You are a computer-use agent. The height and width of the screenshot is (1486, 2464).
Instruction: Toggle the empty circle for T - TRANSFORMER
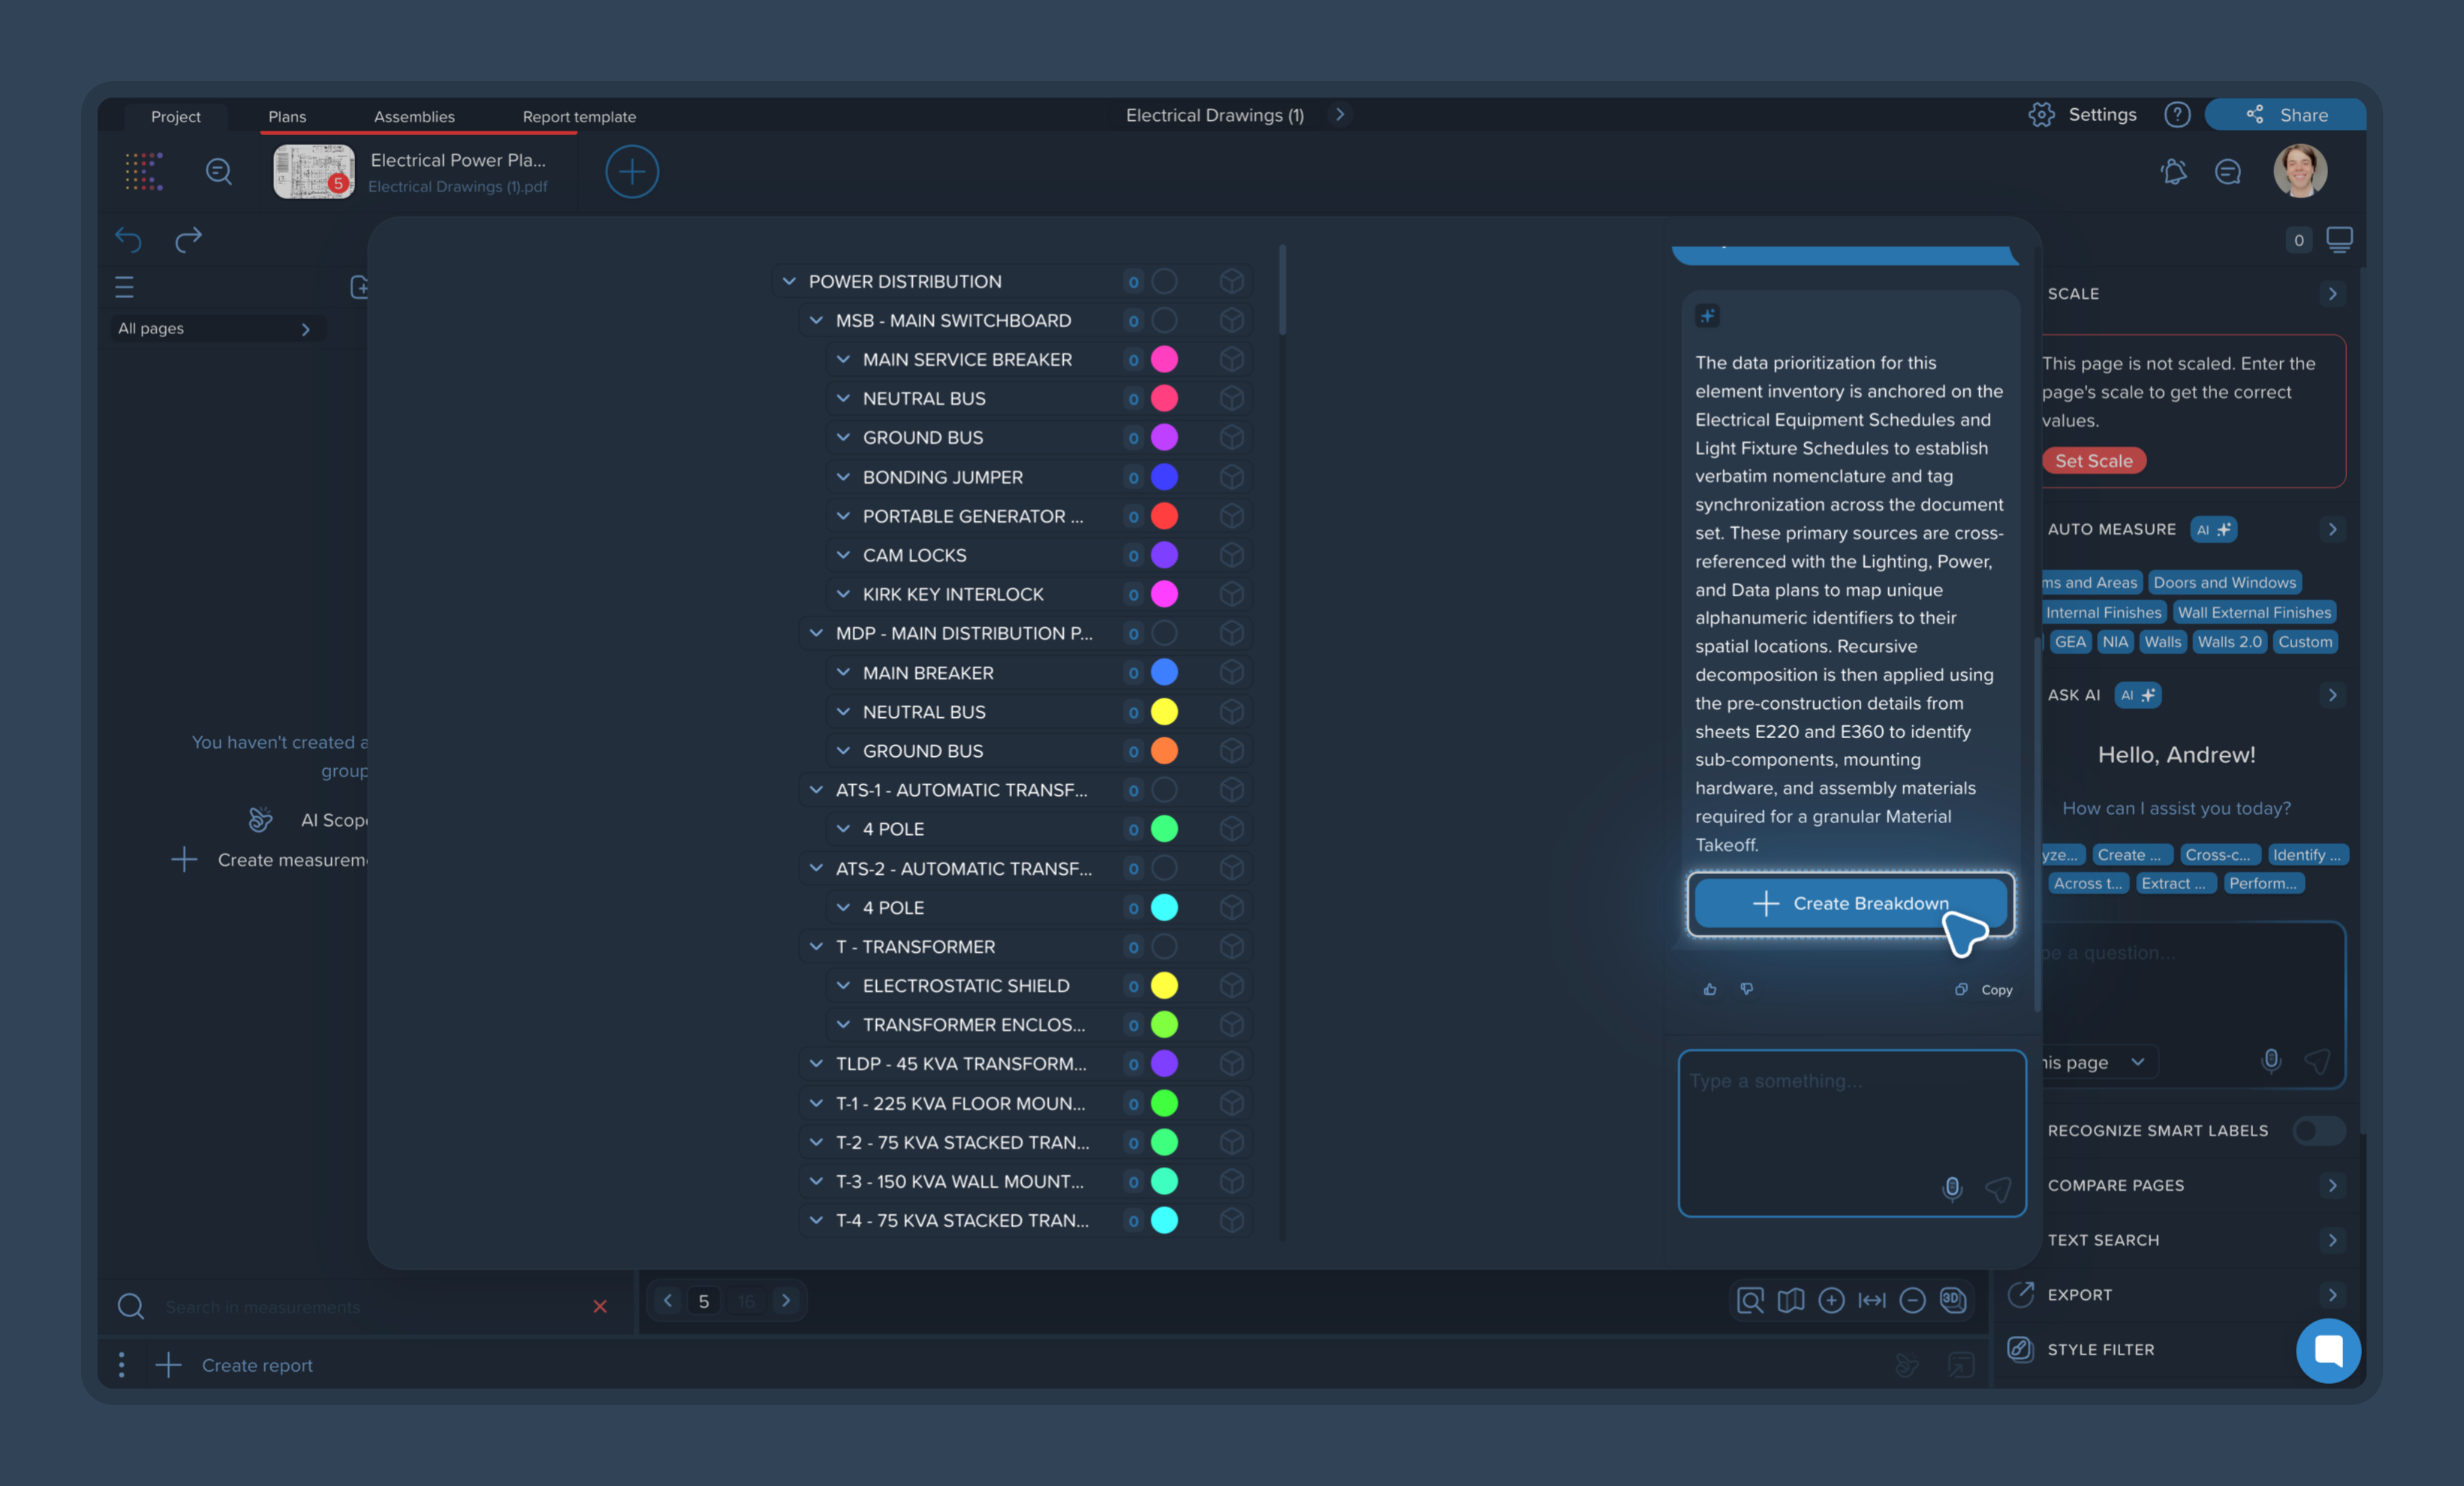(1164, 947)
